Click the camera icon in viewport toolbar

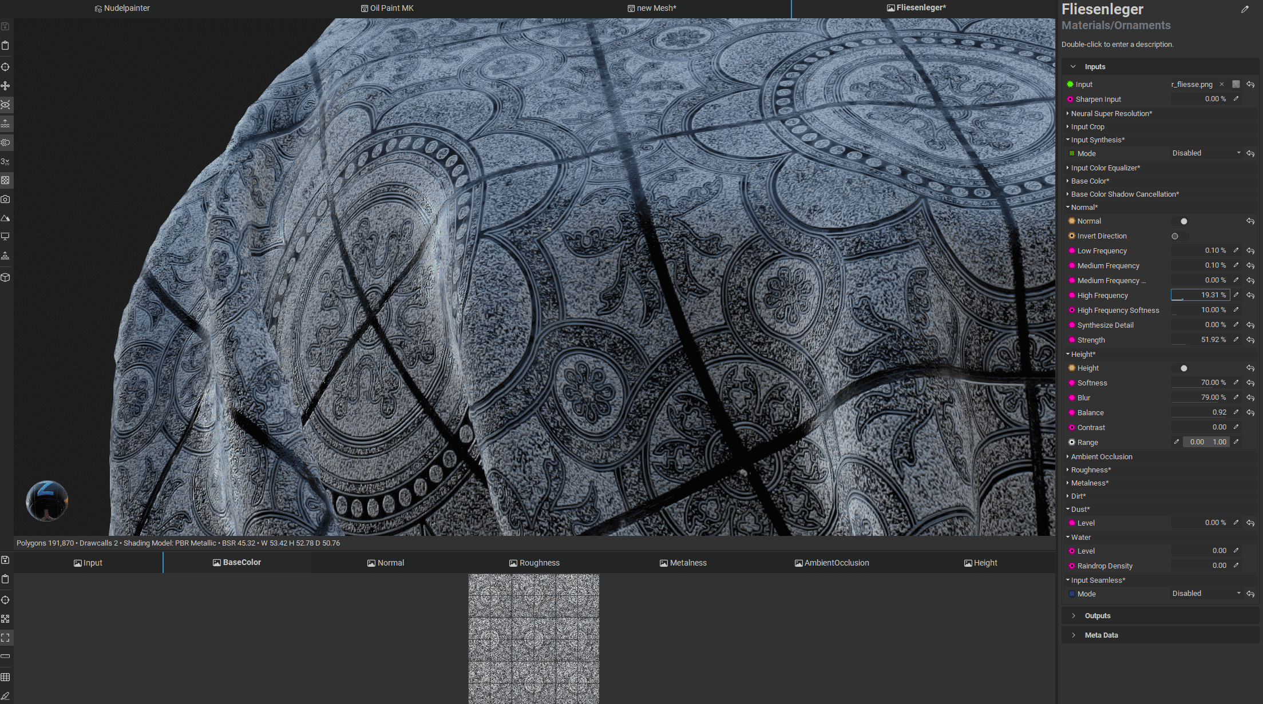[x=5, y=200]
